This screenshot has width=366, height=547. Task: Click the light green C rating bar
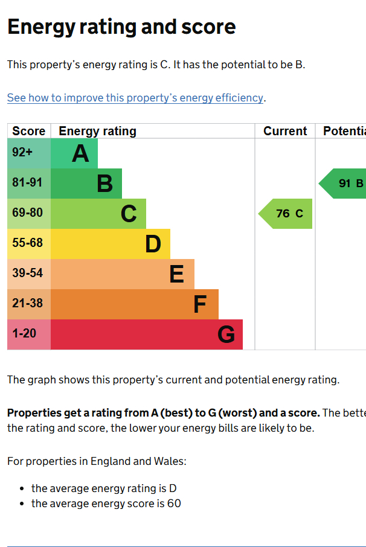click(x=98, y=214)
